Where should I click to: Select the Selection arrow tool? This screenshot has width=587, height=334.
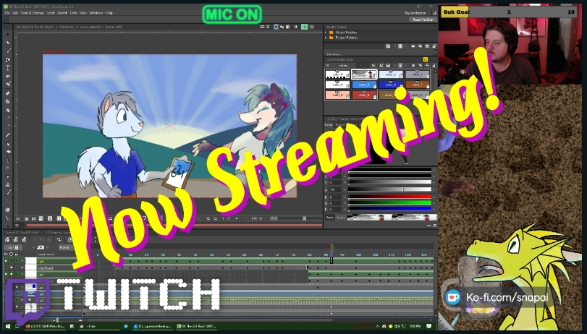8,43
